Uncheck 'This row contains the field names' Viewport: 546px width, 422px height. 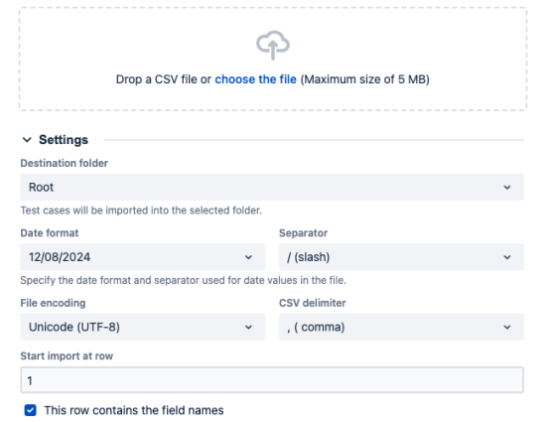31,410
